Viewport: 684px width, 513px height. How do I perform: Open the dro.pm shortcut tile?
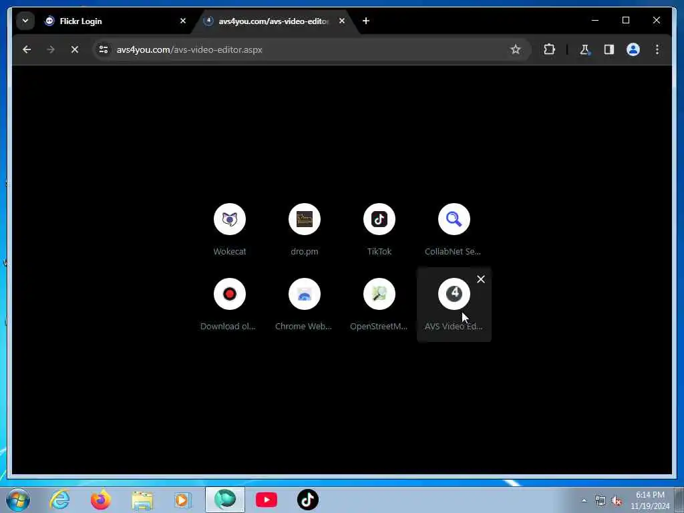305,230
